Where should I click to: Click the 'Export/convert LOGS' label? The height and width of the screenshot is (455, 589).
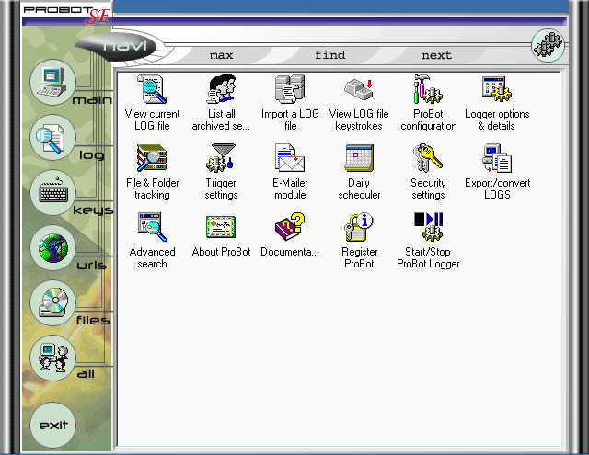pos(497,188)
